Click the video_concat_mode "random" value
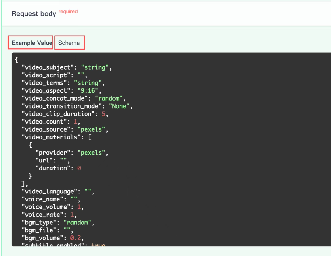 pos(110,98)
